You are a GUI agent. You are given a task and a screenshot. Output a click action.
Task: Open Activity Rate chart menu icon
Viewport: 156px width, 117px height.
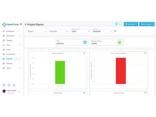84,93
